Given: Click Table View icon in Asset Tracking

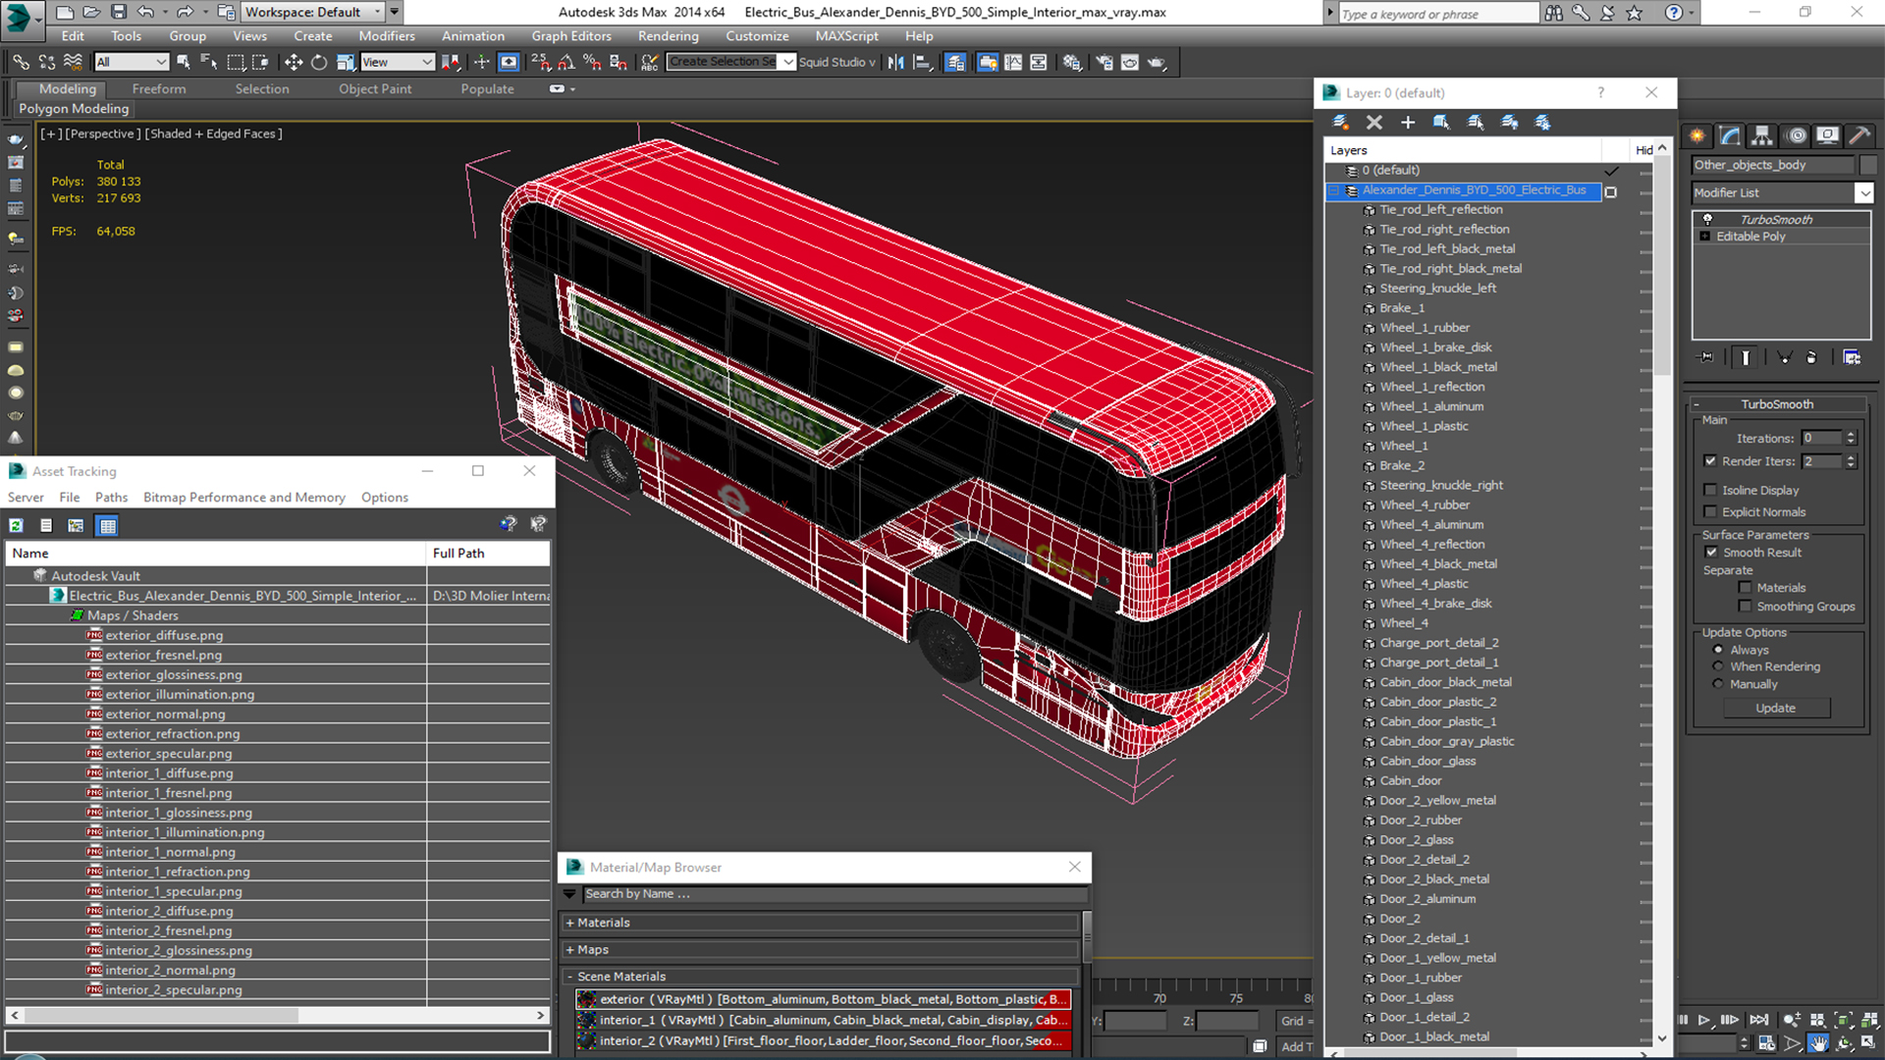Looking at the screenshot, I should (108, 525).
